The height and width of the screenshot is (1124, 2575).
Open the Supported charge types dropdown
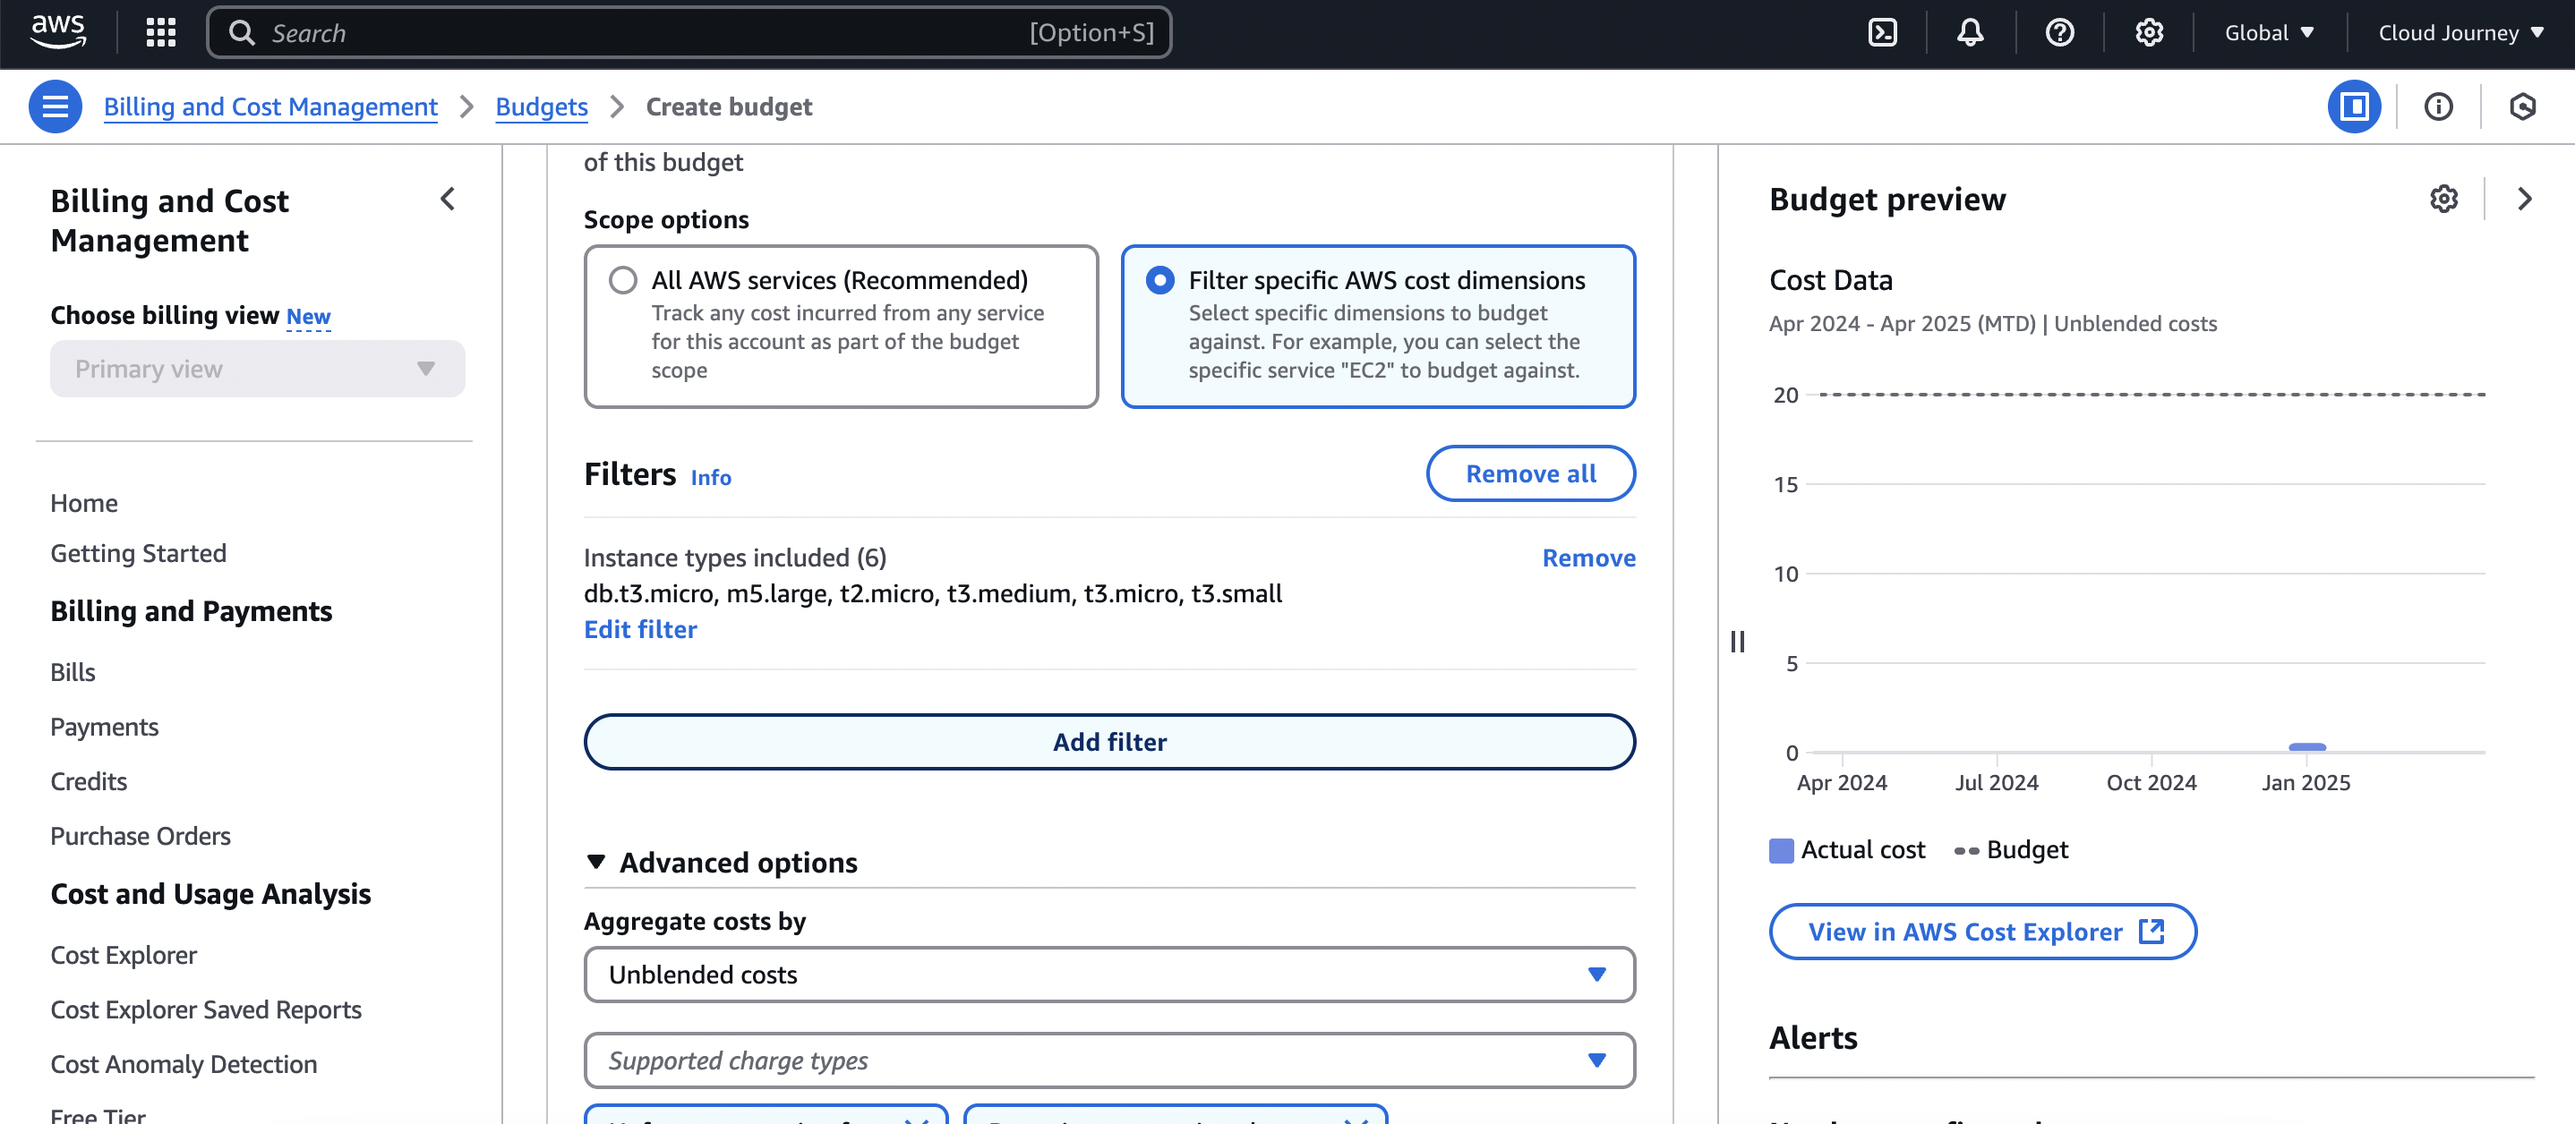click(1109, 1060)
